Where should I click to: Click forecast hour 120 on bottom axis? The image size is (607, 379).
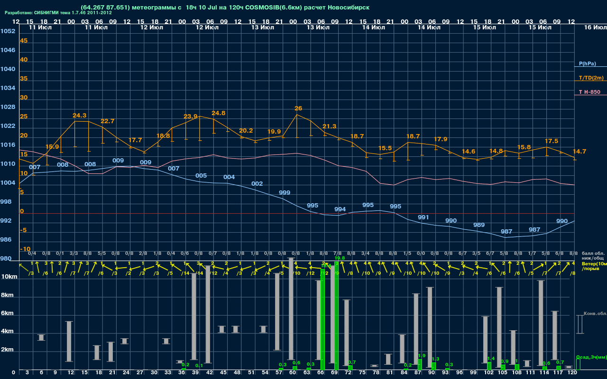[572, 373]
